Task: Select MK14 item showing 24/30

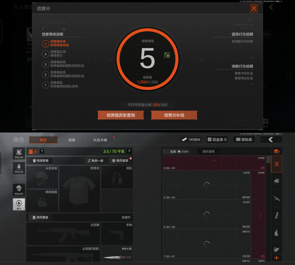Action: click(x=206, y=244)
